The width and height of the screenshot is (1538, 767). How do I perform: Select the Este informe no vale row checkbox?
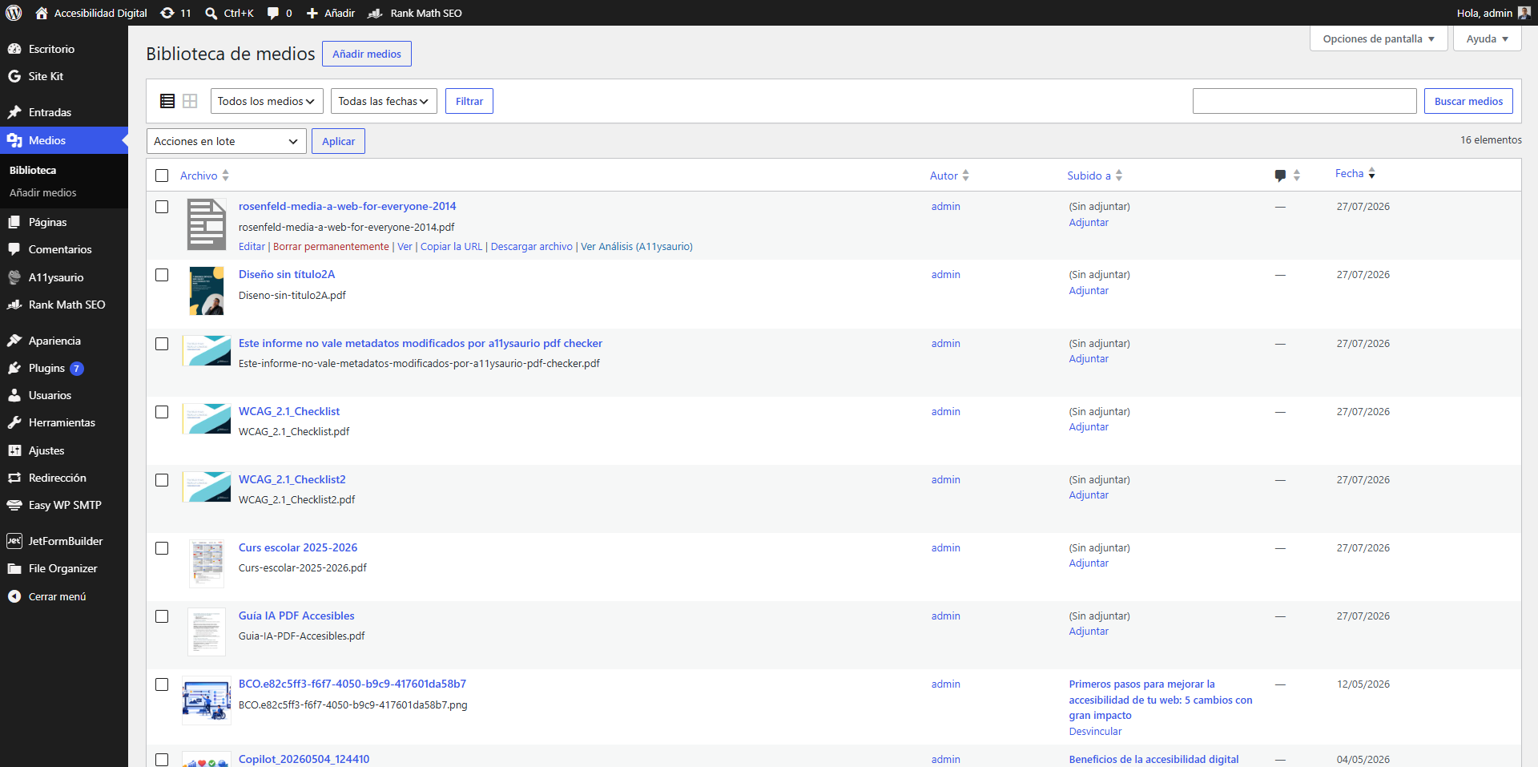coord(162,344)
